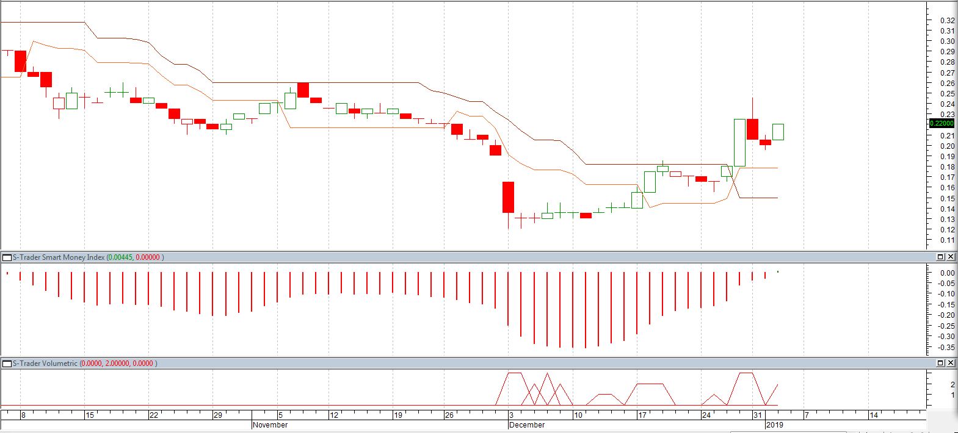Click the 0.18 price axis label
958x433 pixels.
pos(948,167)
